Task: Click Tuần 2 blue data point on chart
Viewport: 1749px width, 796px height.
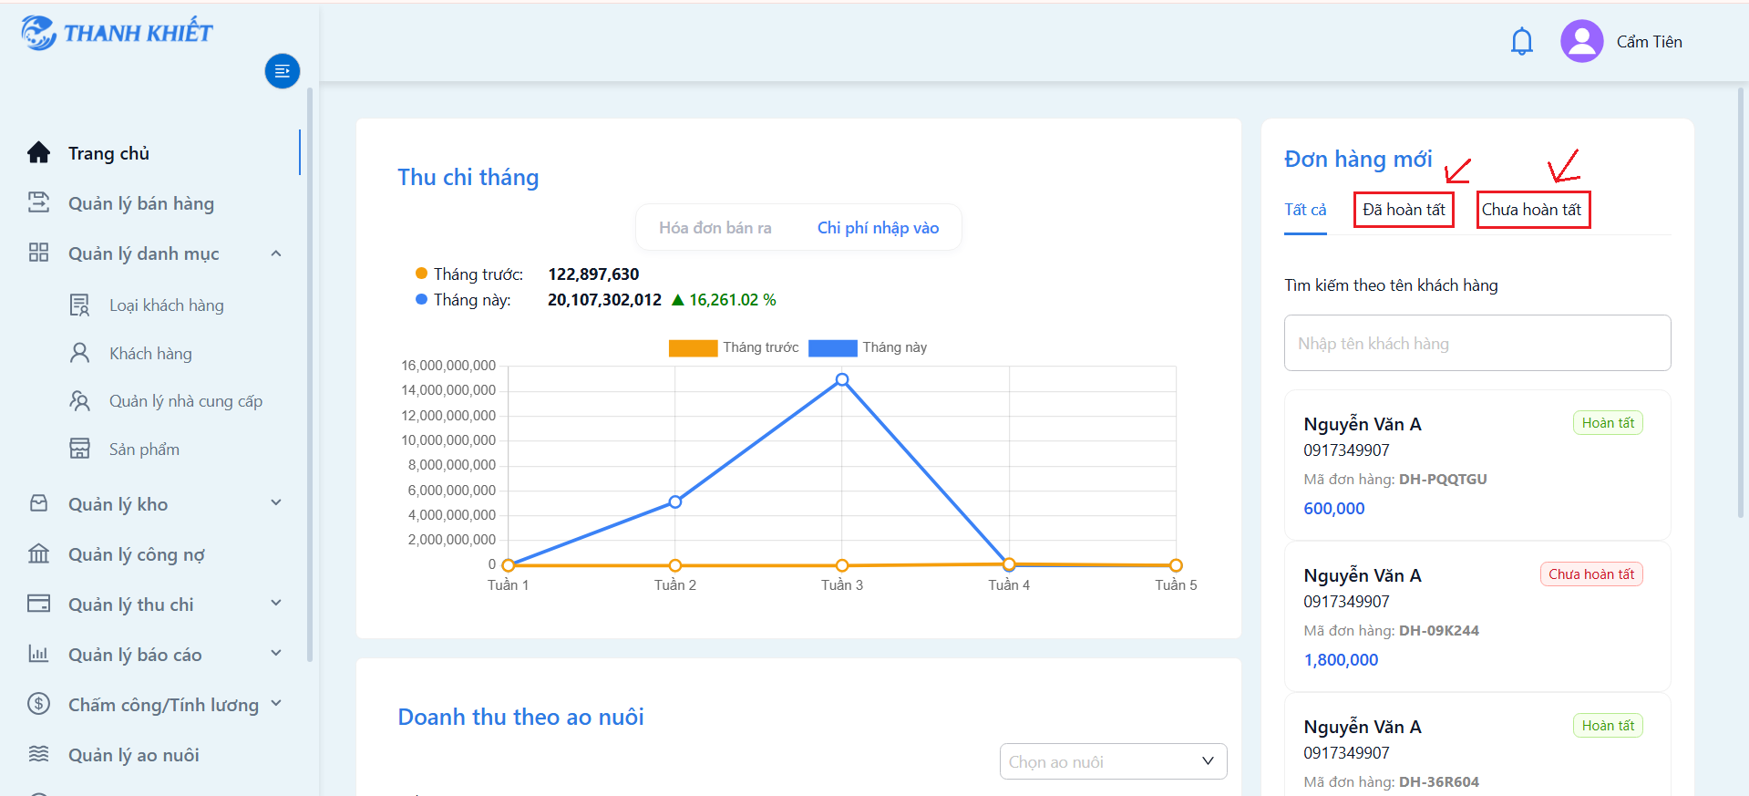Action: pyautogui.click(x=675, y=501)
